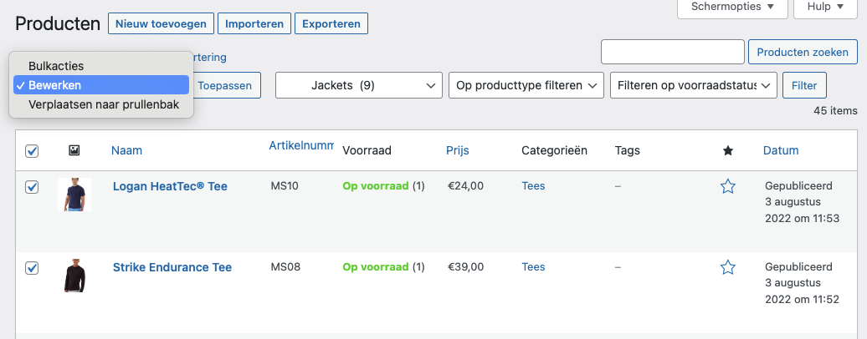The image size is (867, 339).
Task: Click the image column header icon
Action: [74, 150]
